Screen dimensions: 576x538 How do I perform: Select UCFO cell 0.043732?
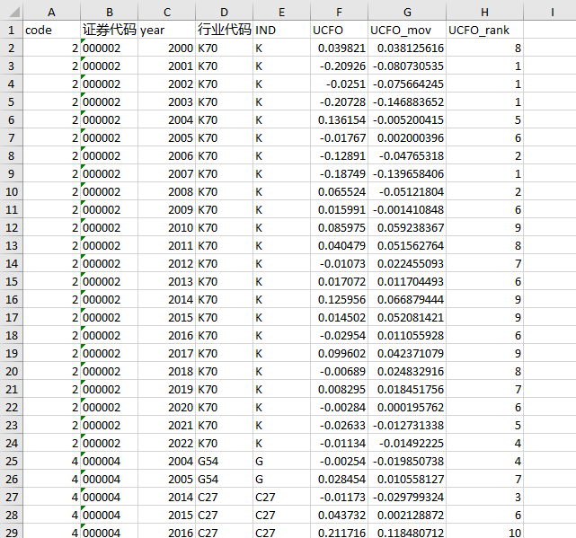coord(339,516)
